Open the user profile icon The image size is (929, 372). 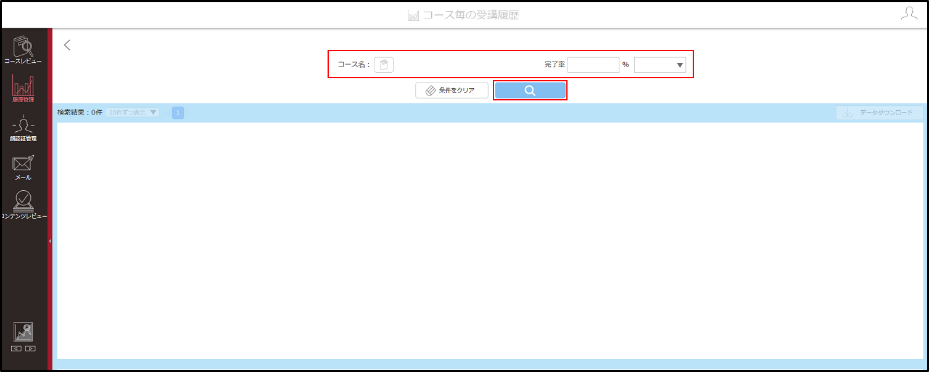coord(909,14)
